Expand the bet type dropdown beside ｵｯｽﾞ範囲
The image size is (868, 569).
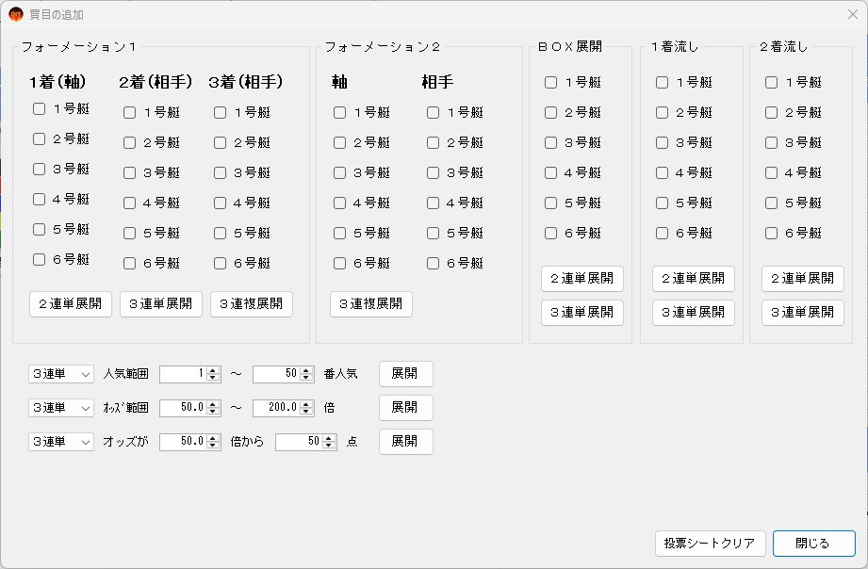point(61,408)
